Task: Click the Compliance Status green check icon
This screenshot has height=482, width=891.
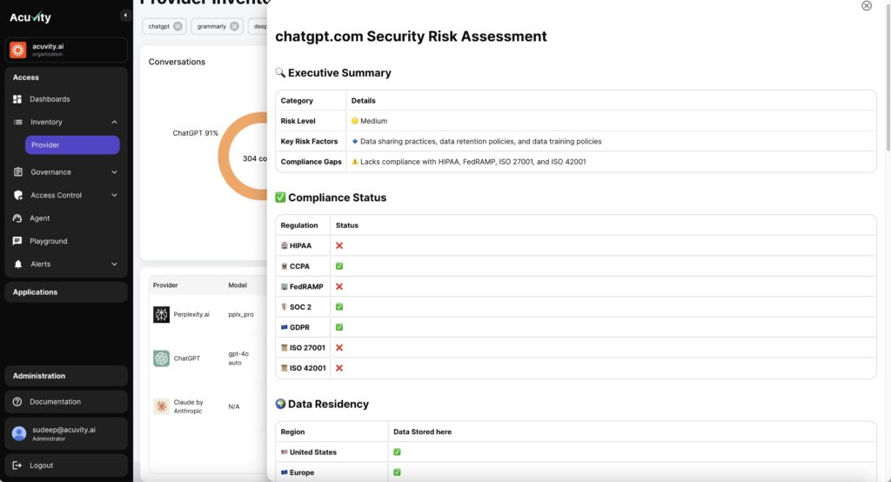Action: click(280, 197)
